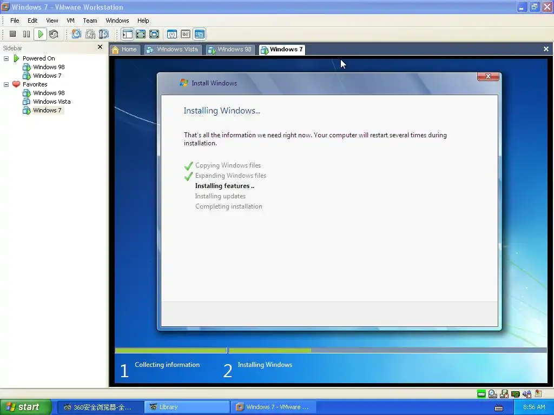Viewport: 554px width, 415px height.
Task: Switch to Library taskbar button
Action: click(x=186, y=407)
